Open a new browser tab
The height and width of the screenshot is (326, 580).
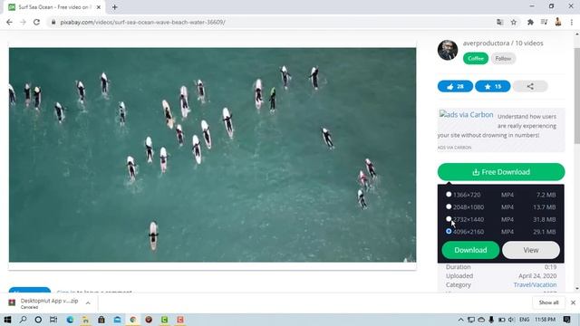point(115,7)
